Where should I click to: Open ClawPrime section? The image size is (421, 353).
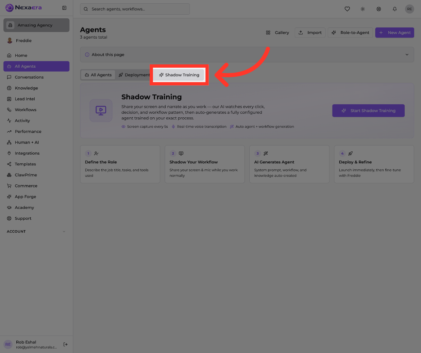[36, 175]
